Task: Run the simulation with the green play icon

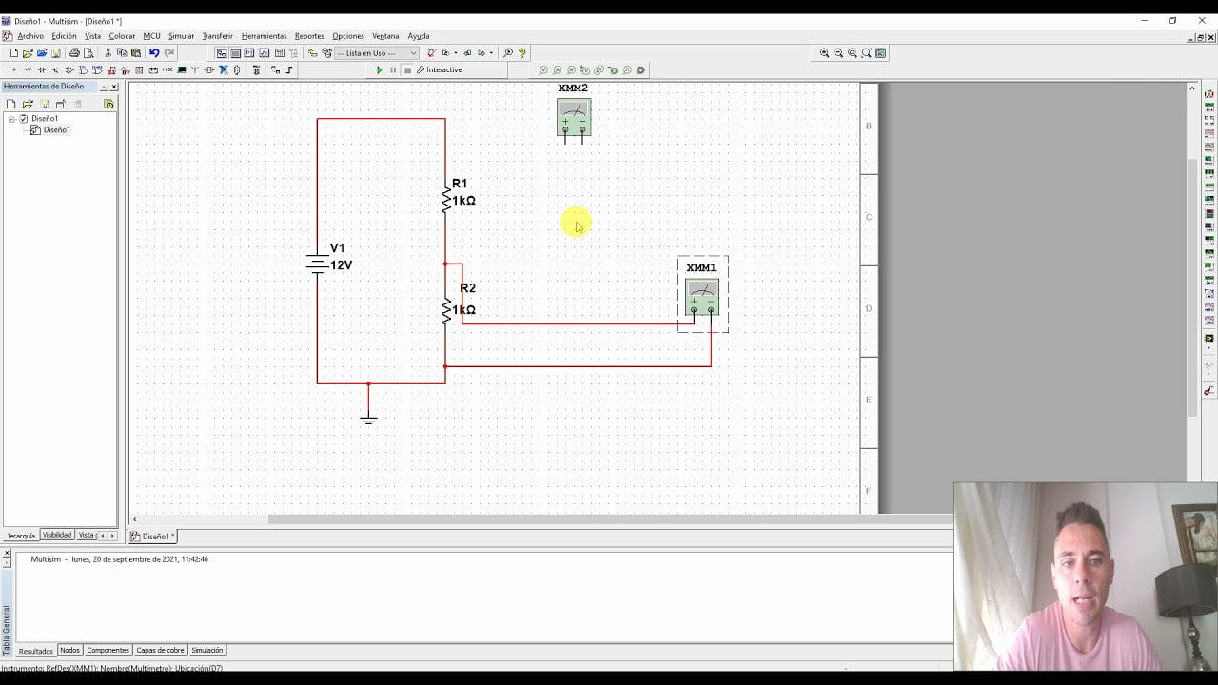Action: click(380, 69)
